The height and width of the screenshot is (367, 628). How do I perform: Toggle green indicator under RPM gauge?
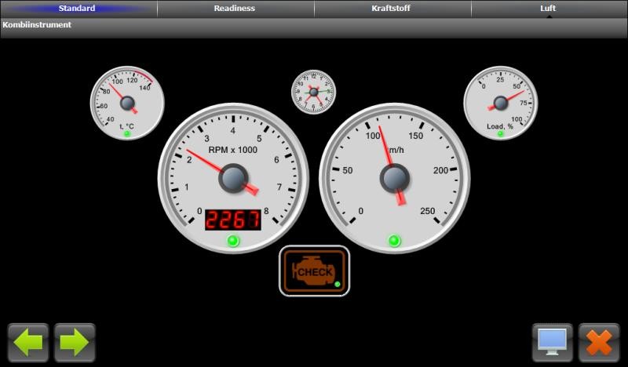[233, 241]
